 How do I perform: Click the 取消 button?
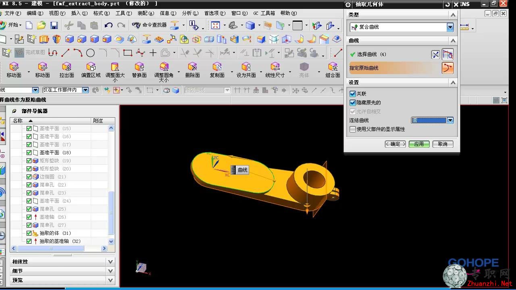tap(443, 144)
